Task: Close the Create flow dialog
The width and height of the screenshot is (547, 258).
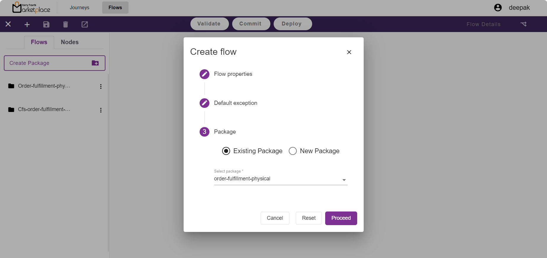Action: [x=349, y=52]
